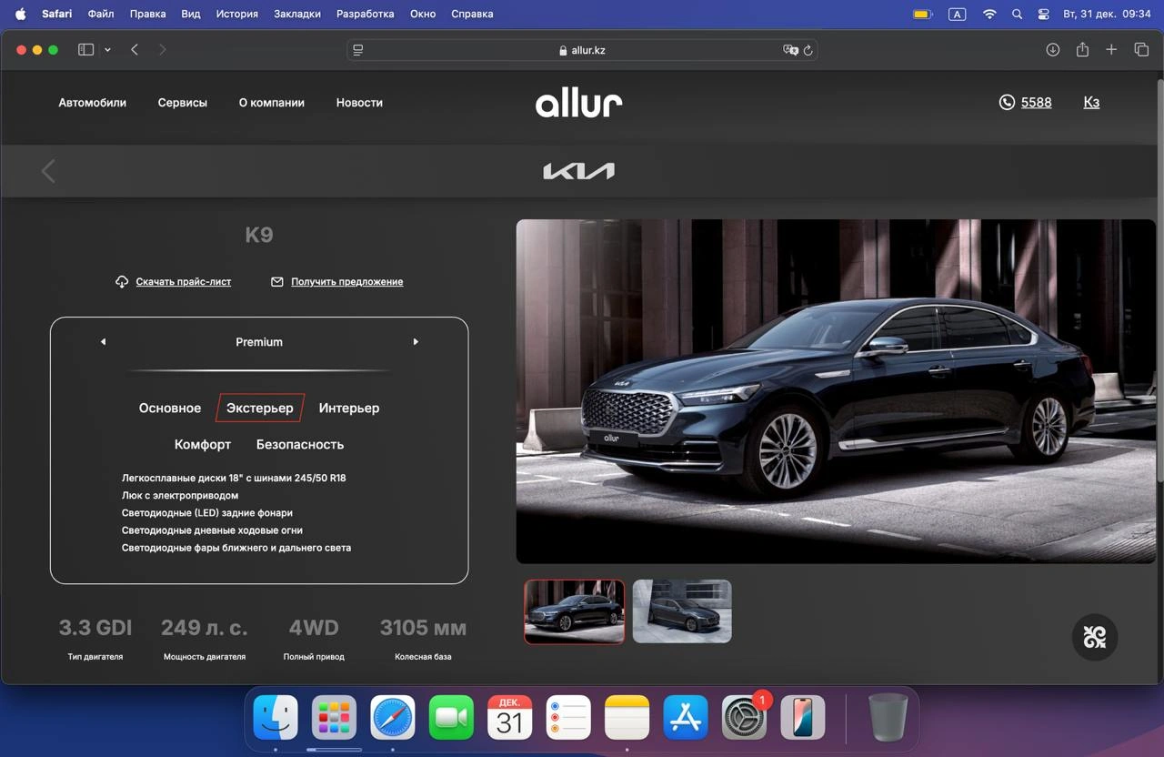
Task: Open the О компании menu
Action: (272, 103)
